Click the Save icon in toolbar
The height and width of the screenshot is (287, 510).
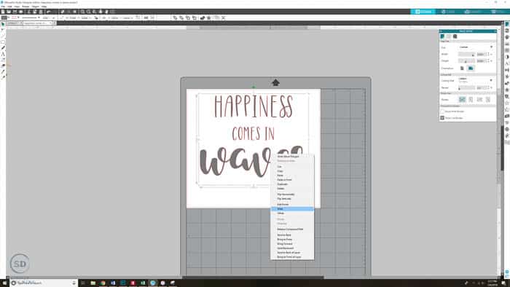click(15, 12)
